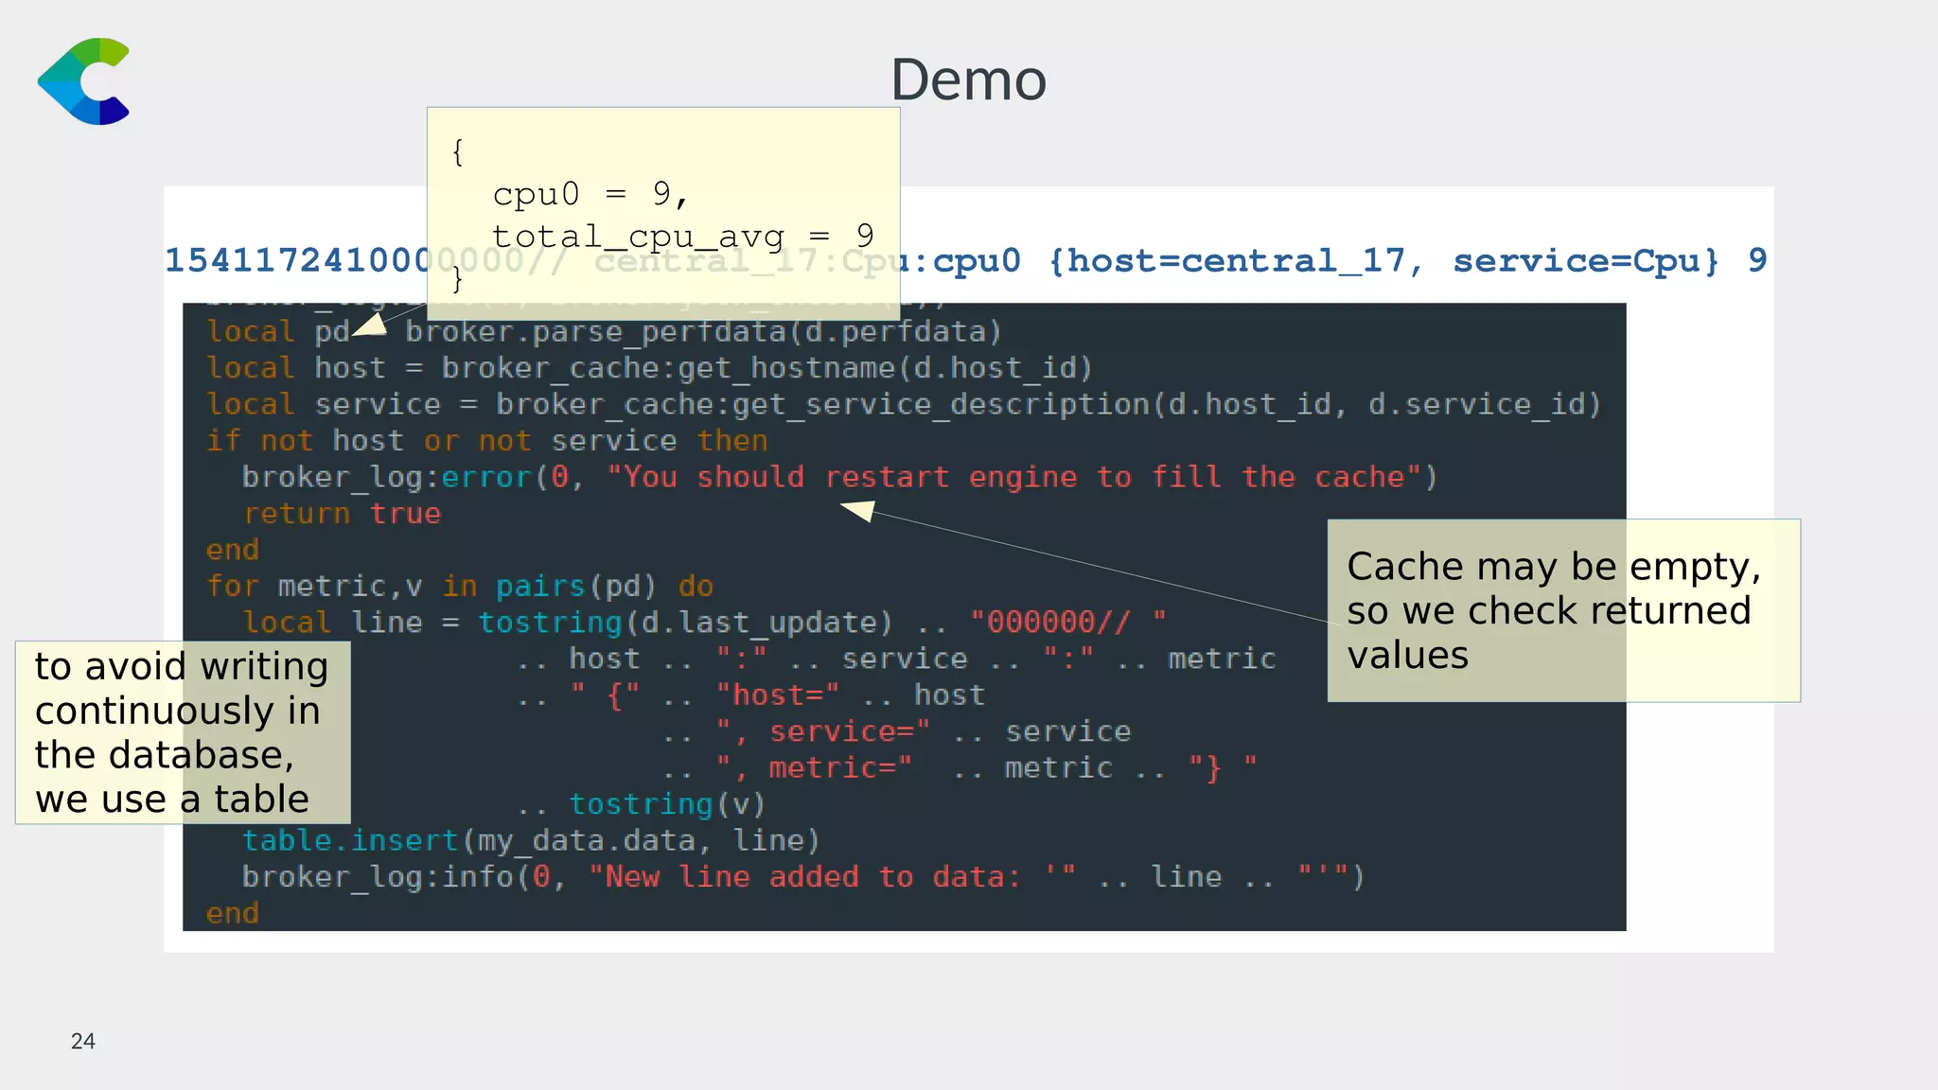Select the slide title 'Demo'
The image size is (1938, 1090).
pos(968,79)
